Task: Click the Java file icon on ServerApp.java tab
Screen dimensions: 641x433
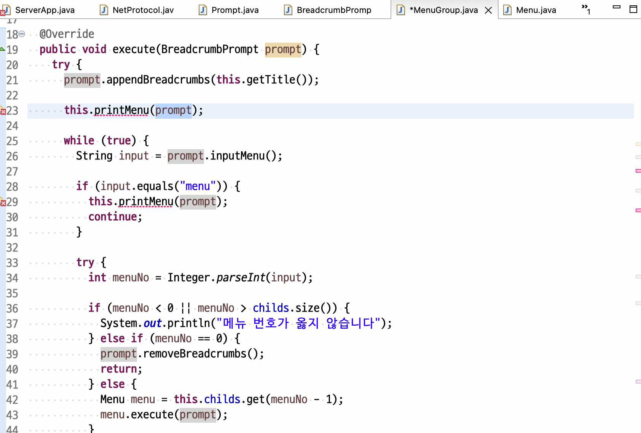Action: click(x=5, y=10)
